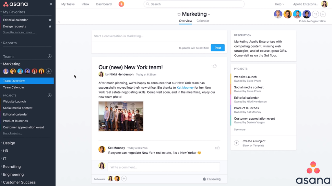Switch to the Calendar tab
Screen dimensions: 332x186
tap(203, 21)
